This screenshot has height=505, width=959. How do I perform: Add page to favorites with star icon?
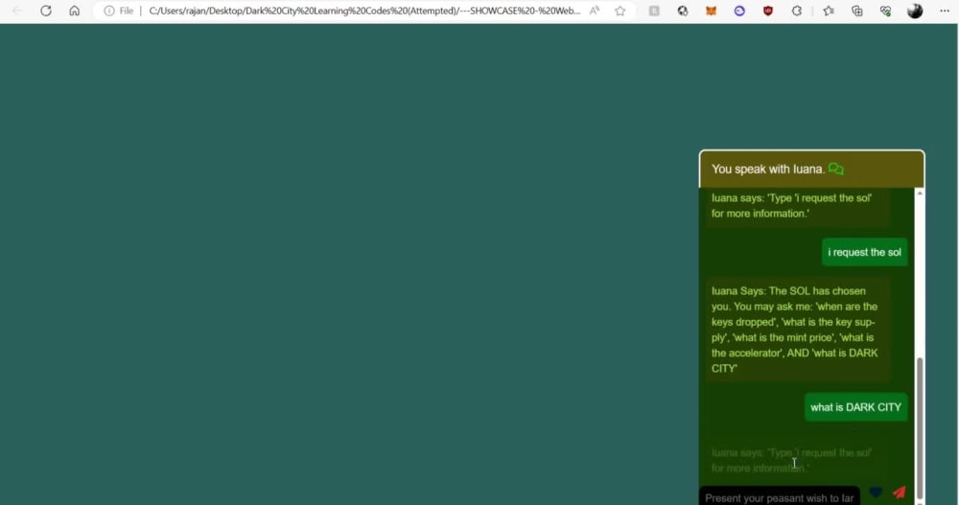(x=620, y=11)
